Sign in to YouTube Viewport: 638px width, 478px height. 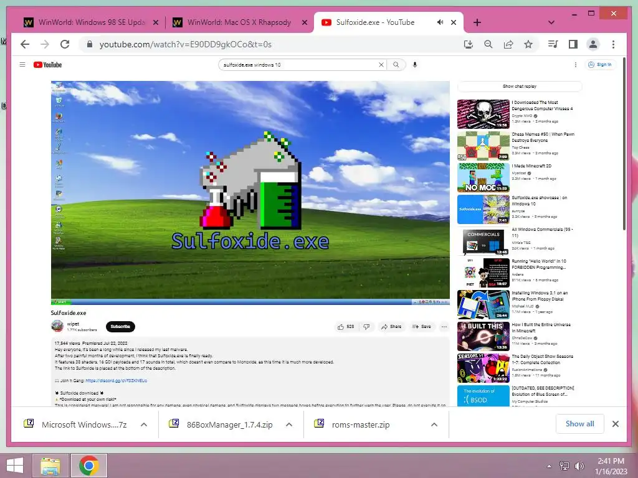(600, 65)
